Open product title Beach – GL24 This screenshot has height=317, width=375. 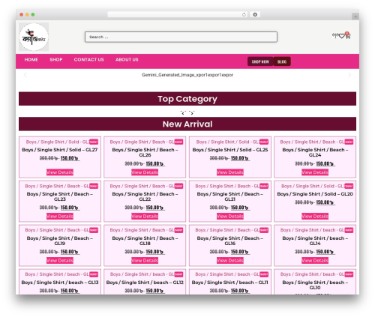(x=315, y=152)
